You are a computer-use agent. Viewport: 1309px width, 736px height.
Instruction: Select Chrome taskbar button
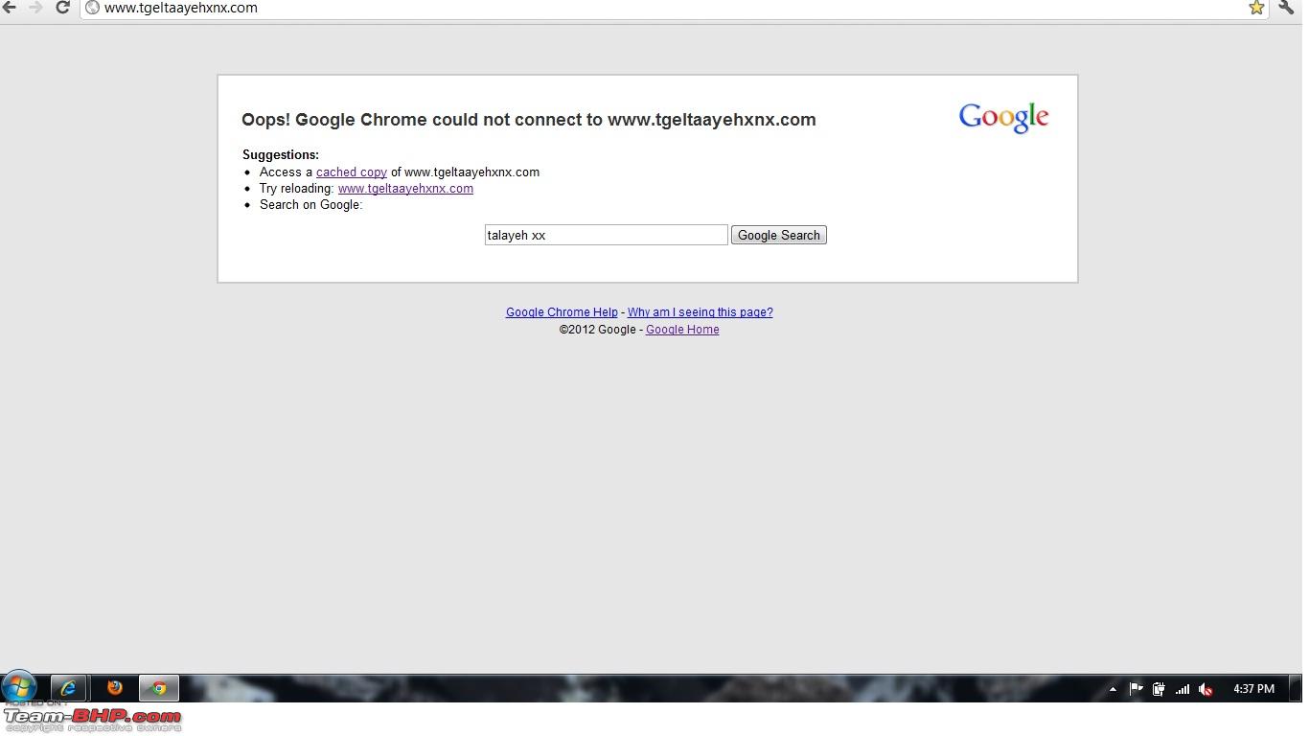click(x=159, y=688)
